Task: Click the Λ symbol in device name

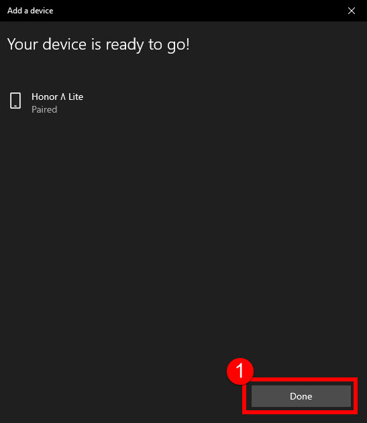Action: click(63, 97)
